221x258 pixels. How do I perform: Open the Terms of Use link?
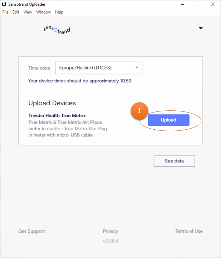click(189, 231)
